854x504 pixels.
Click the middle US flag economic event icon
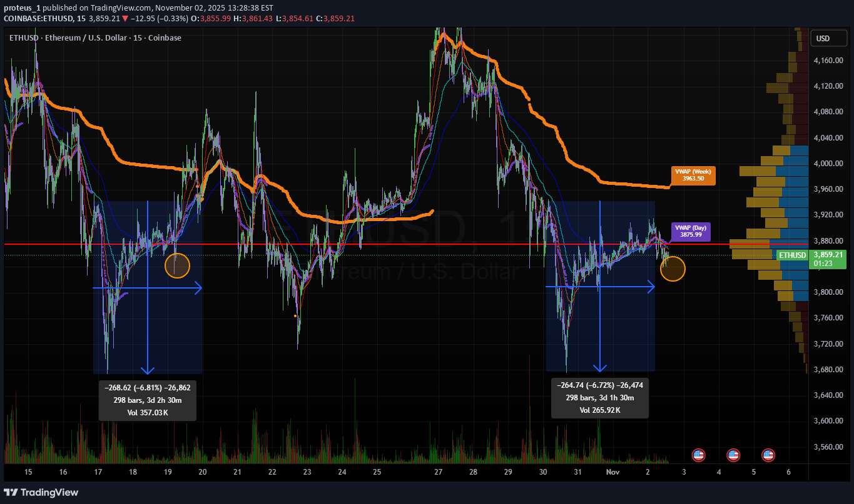point(733,455)
